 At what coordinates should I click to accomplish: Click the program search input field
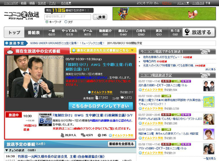[68, 17]
